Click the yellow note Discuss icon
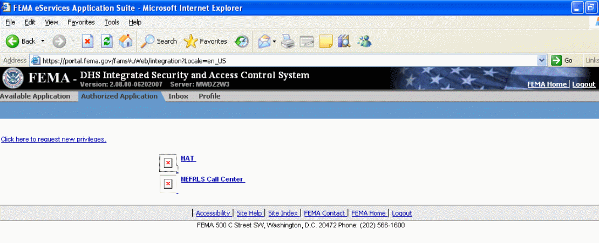Image resolution: width=599 pixels, height=243 pixels. [326, 41]
